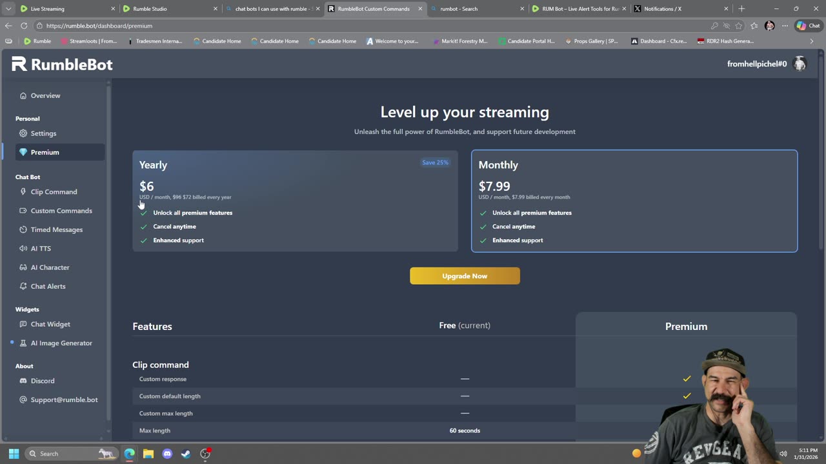Open the Markit! Forestry bookmark

tap(459, 41)
